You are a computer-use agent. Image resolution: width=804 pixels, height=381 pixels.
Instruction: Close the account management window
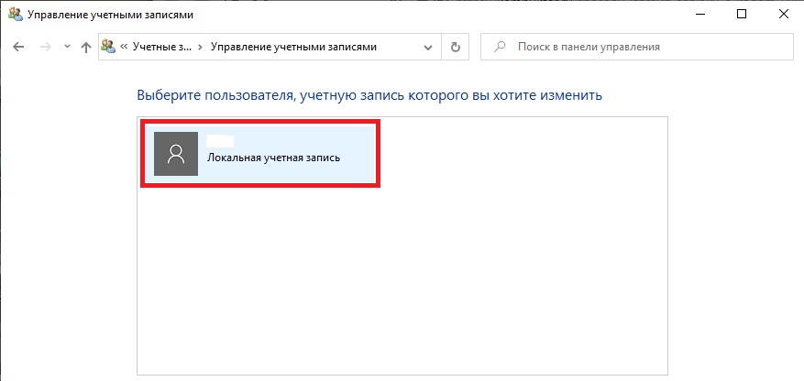click(x=783, y=15)
